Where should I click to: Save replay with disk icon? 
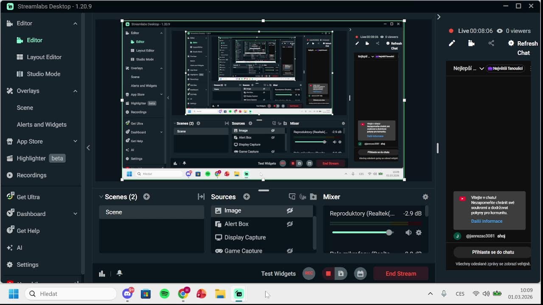coord(341,274)
